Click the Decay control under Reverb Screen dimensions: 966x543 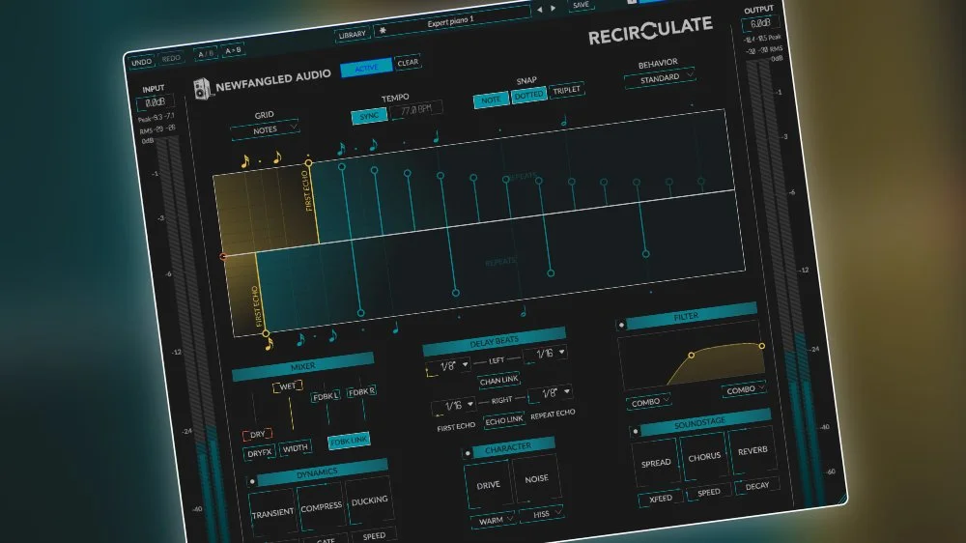757,486
